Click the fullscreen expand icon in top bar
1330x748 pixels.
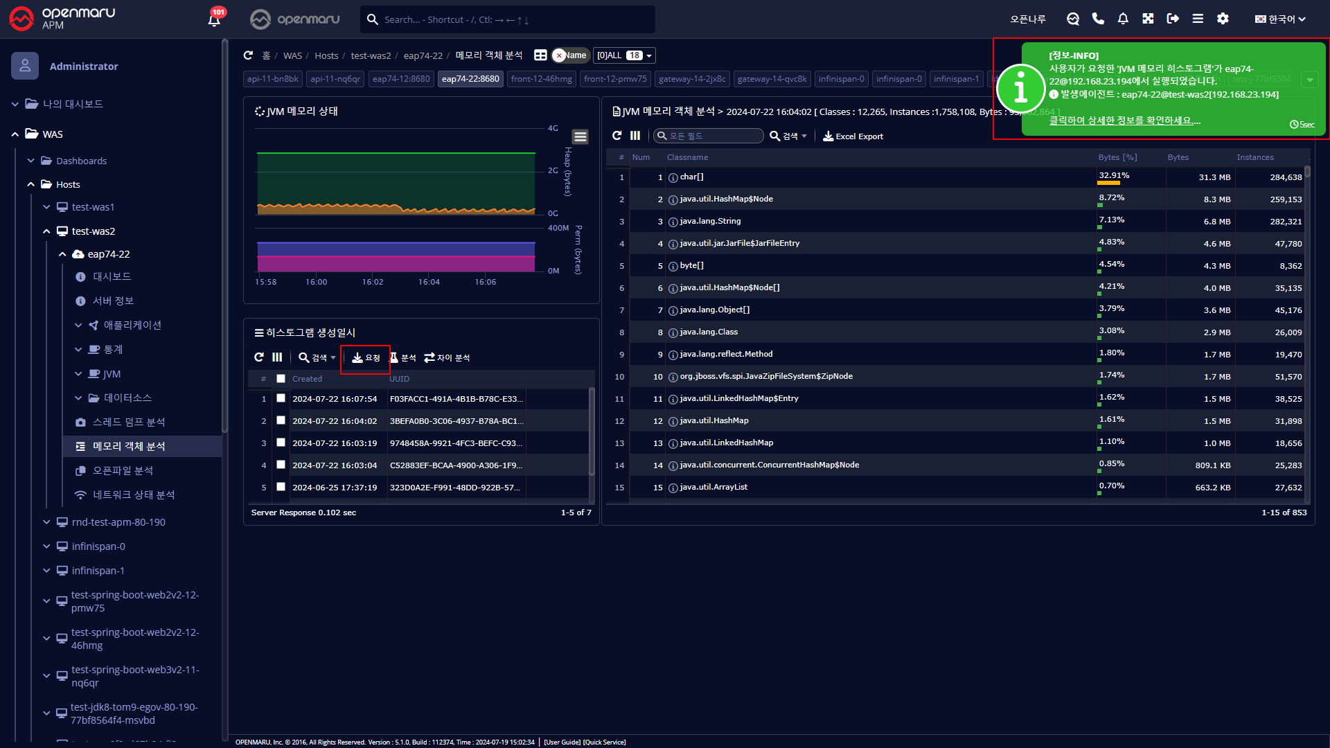pyautogui.click(x=1148, y=19)
